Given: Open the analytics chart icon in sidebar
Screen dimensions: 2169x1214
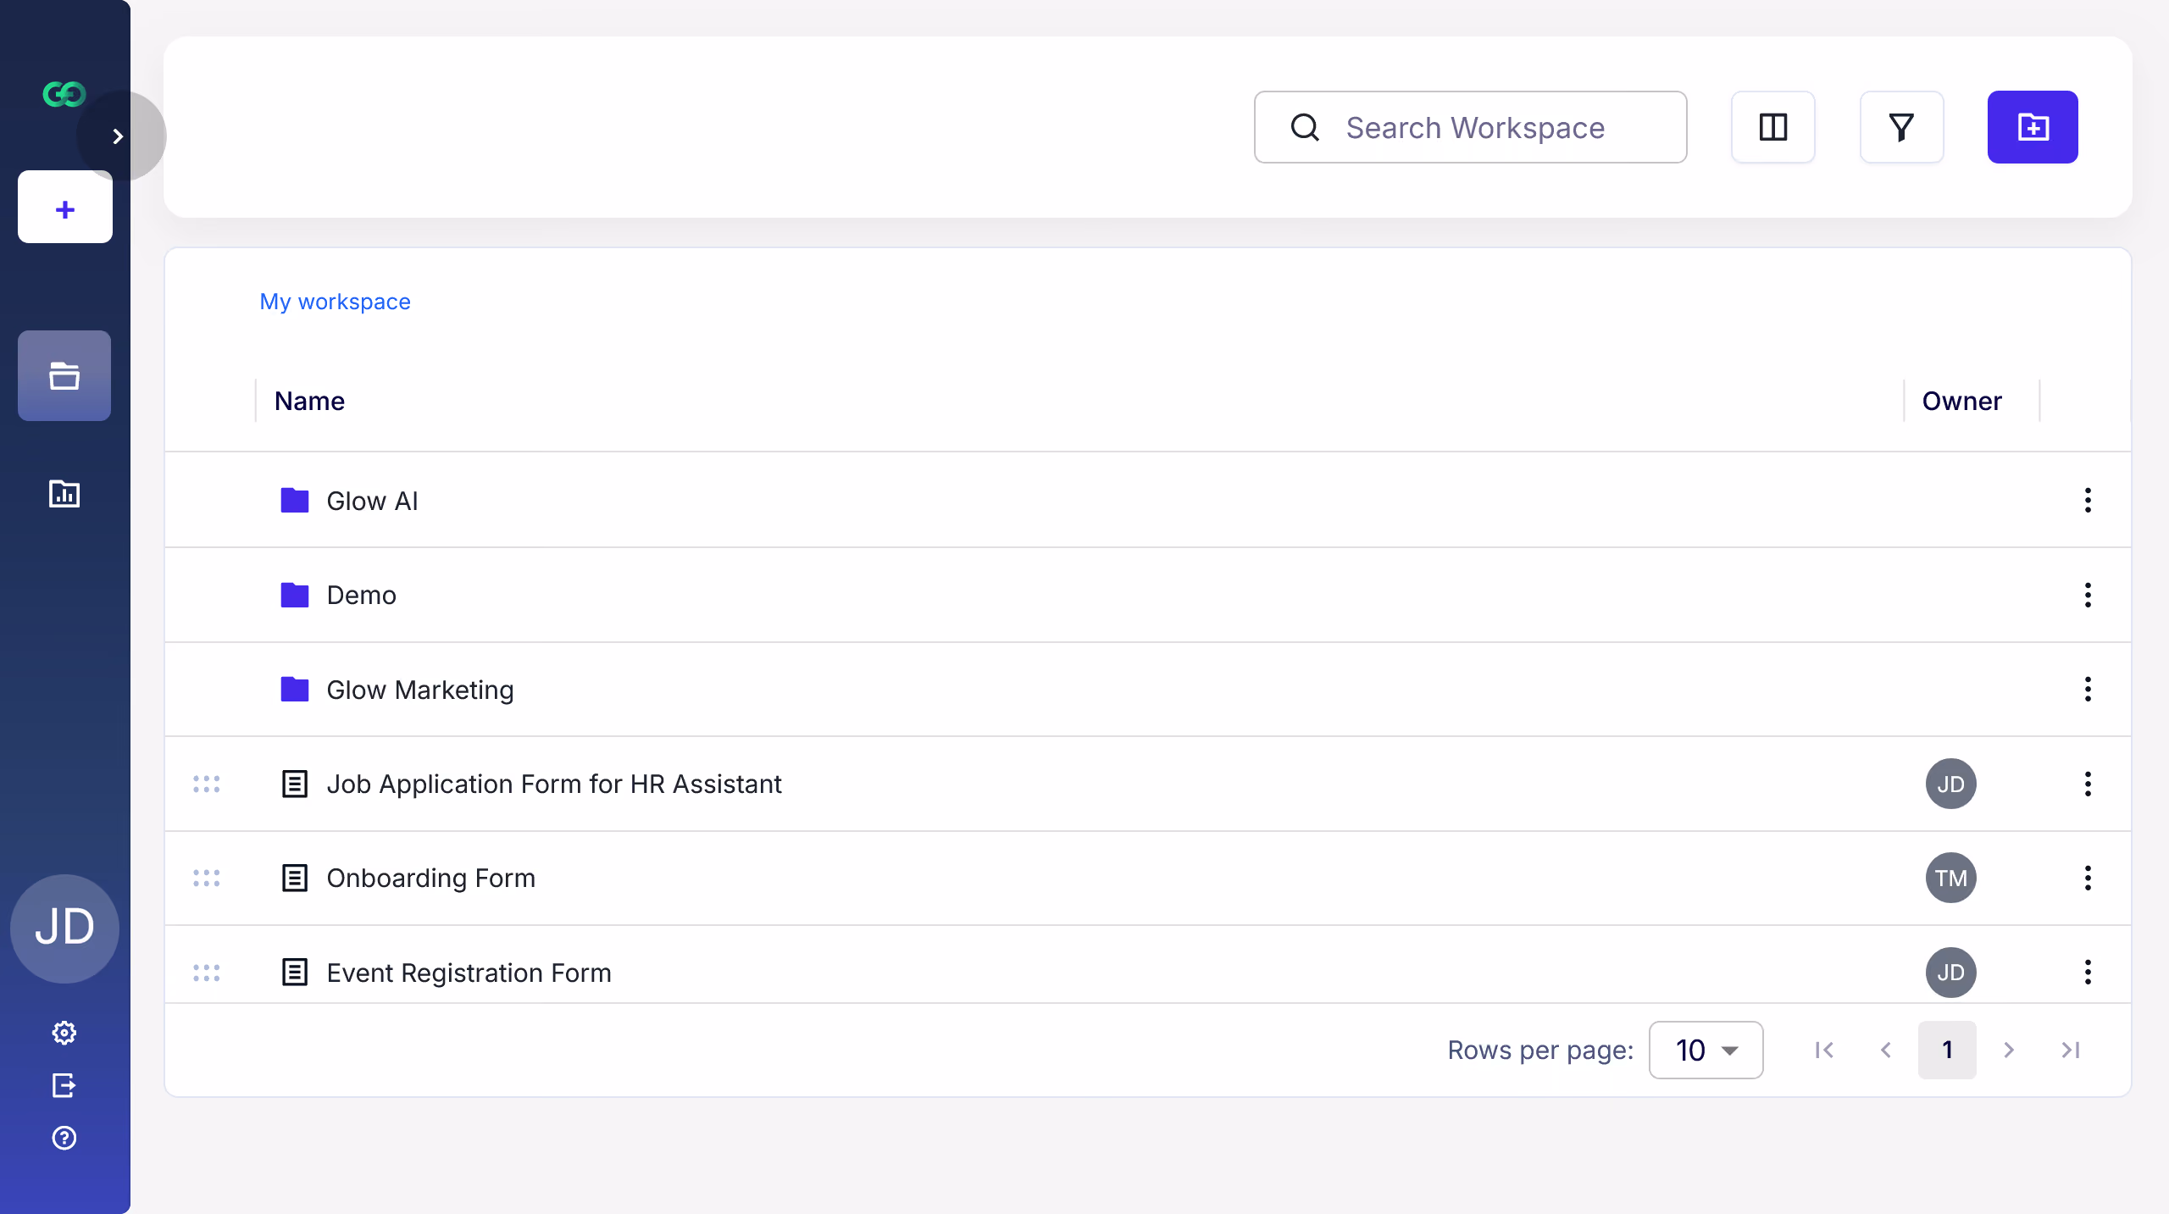Looking at the screenshot, I should click(x=64, y=493).
